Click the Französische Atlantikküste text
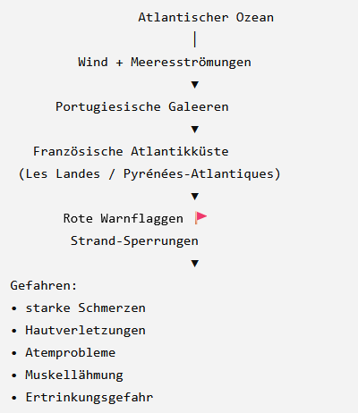 (131, 151)
